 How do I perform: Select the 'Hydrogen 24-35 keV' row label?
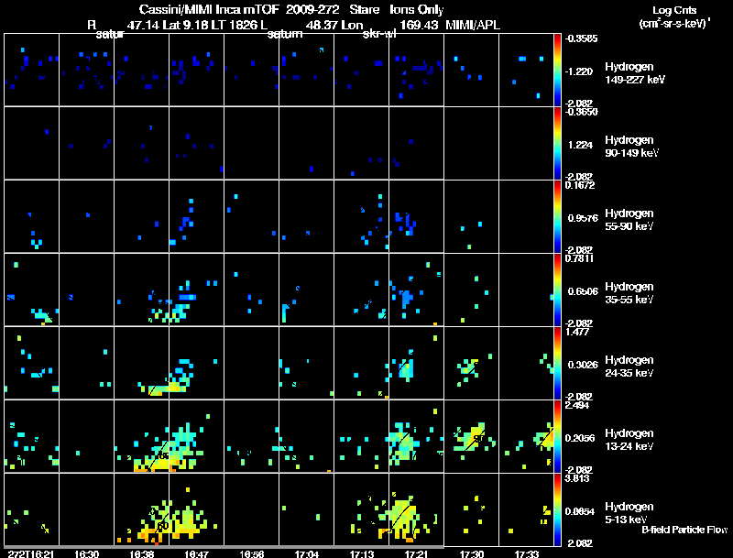[629, 367]
